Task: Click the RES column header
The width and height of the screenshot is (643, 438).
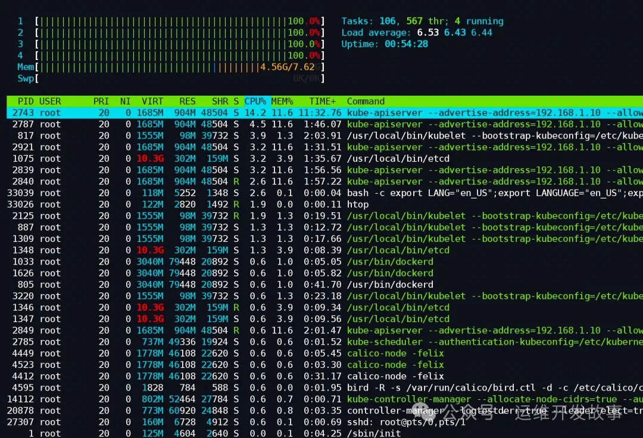Action: (x=187, y=101)
